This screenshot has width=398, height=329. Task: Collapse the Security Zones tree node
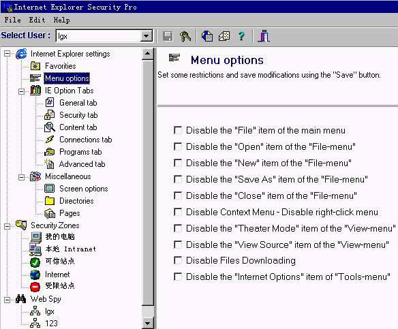tap(7, 225)
